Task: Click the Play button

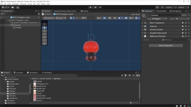Action: 90,7
